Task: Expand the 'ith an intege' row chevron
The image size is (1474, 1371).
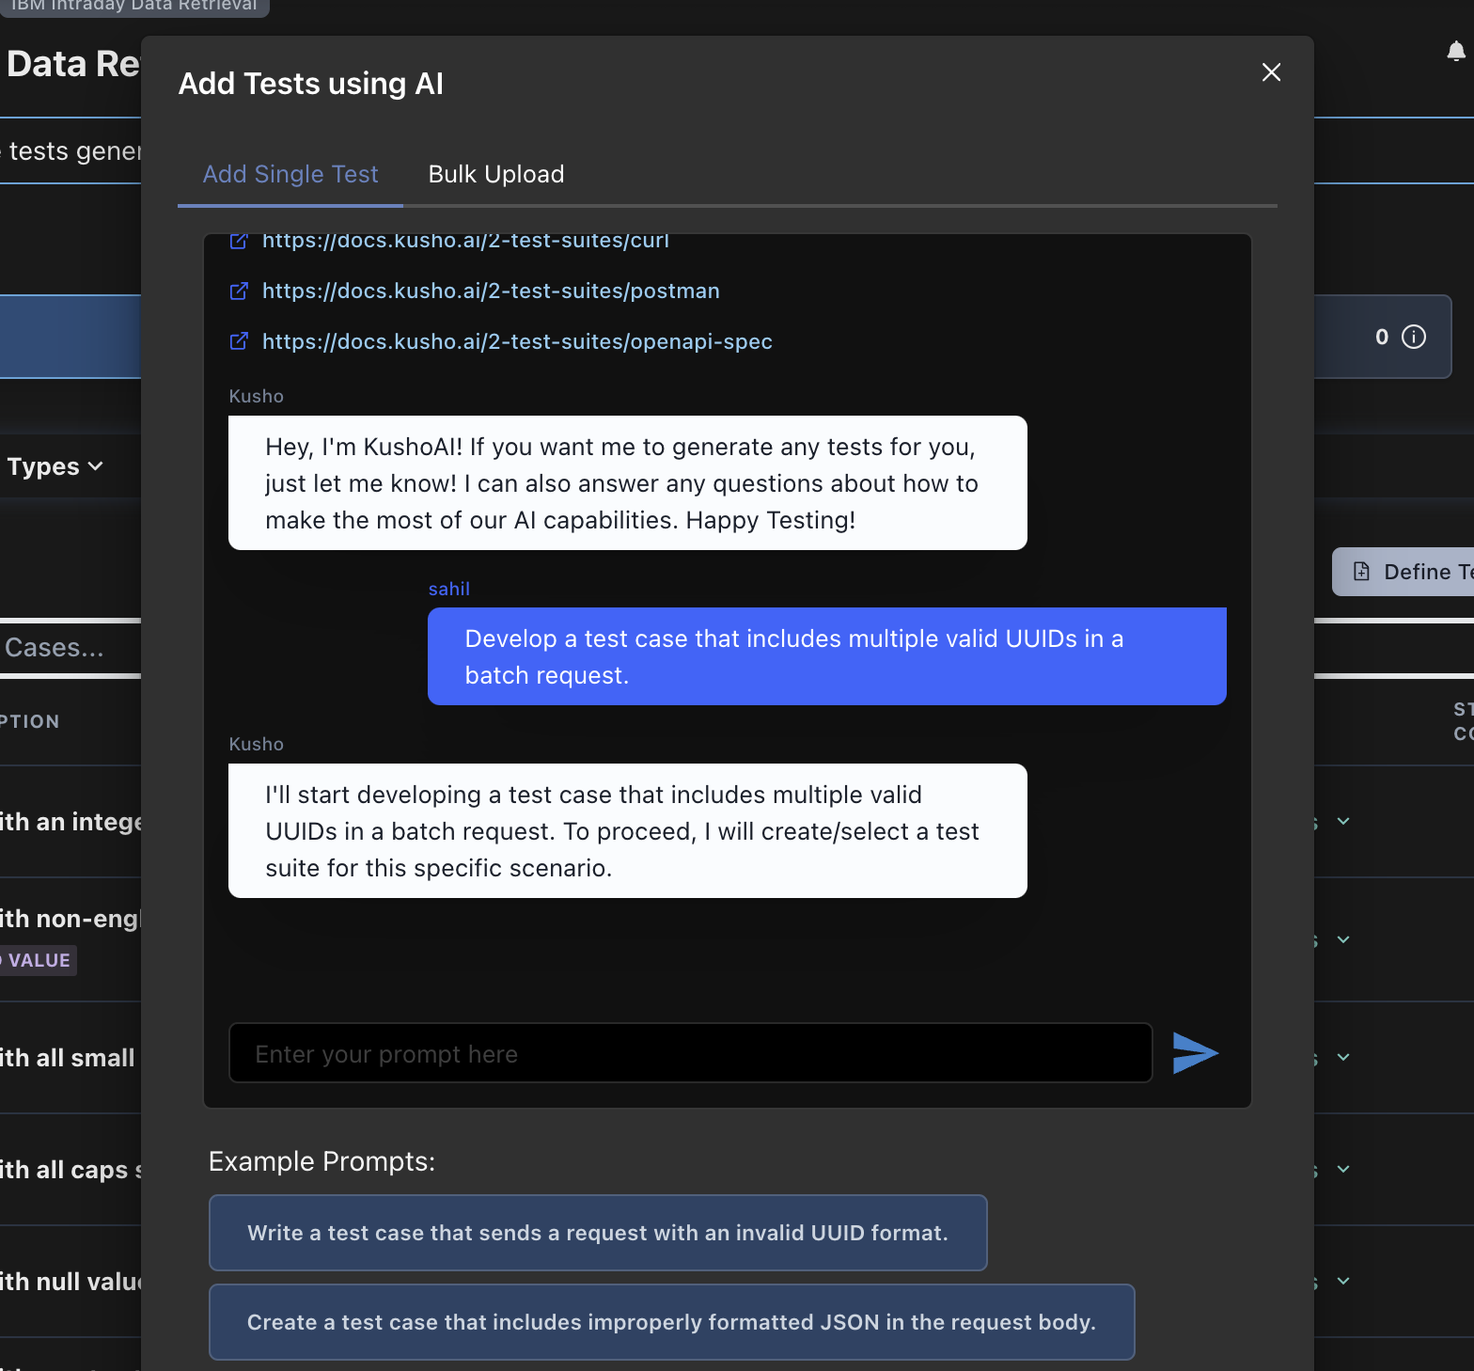Action: point(1343,821)
